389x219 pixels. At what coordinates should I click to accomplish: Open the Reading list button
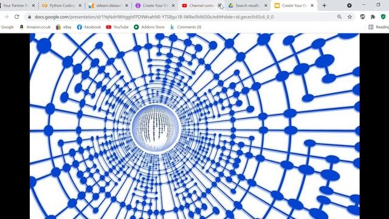coord(379,27)
